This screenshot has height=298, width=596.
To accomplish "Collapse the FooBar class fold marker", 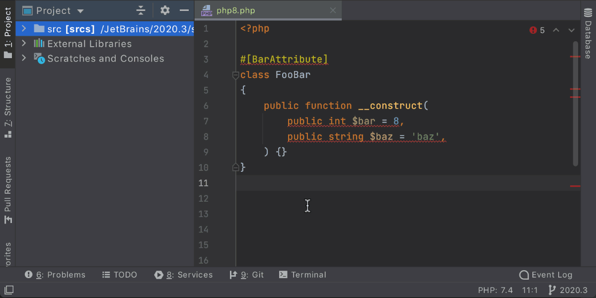I will [236, 75].
